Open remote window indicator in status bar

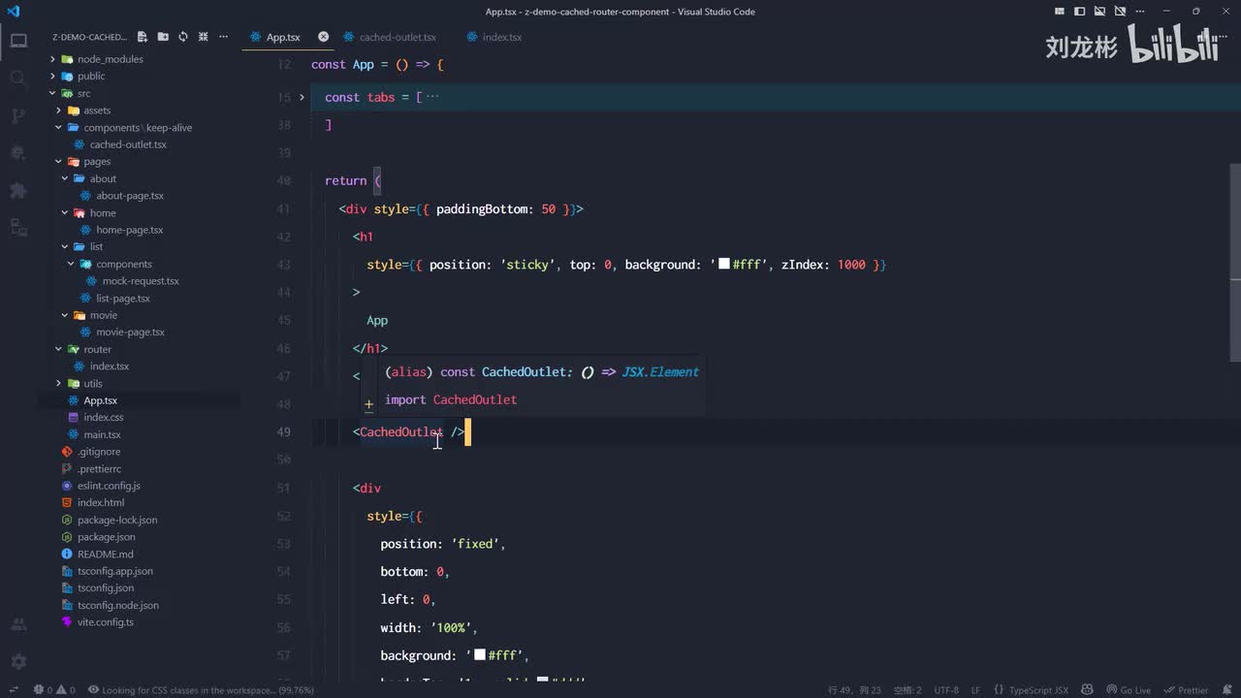tap(12, 690)
